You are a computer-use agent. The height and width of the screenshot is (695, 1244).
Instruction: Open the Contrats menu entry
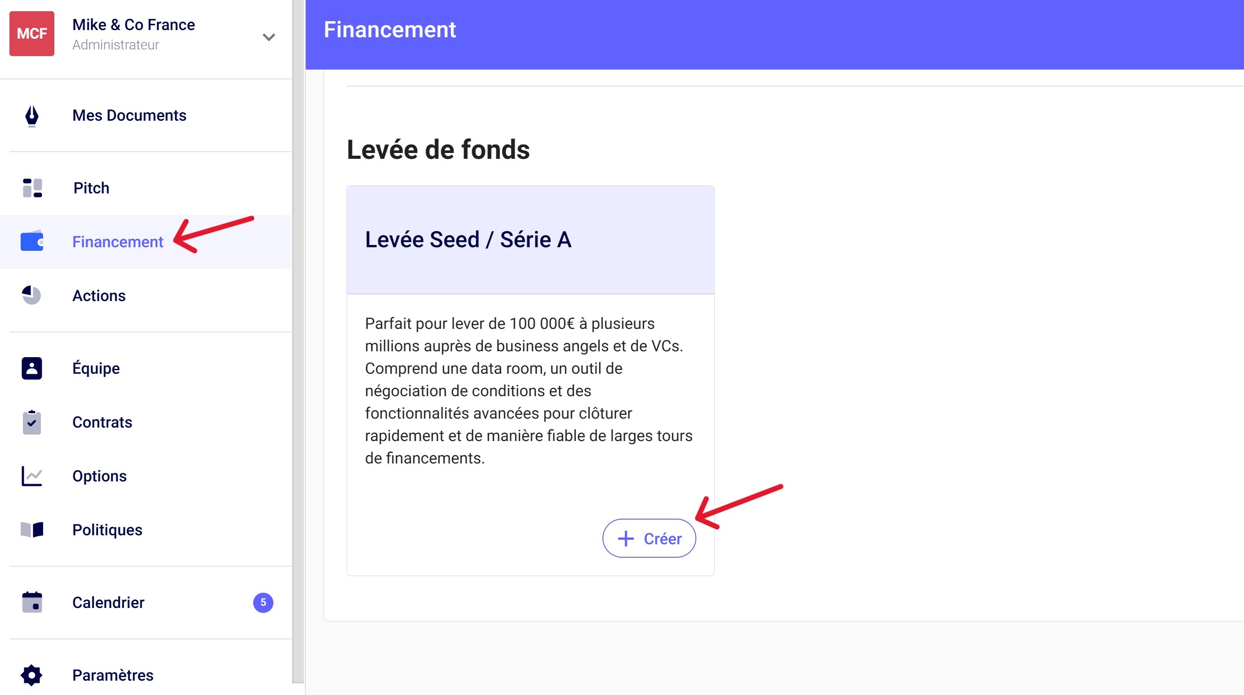(102, 422)
